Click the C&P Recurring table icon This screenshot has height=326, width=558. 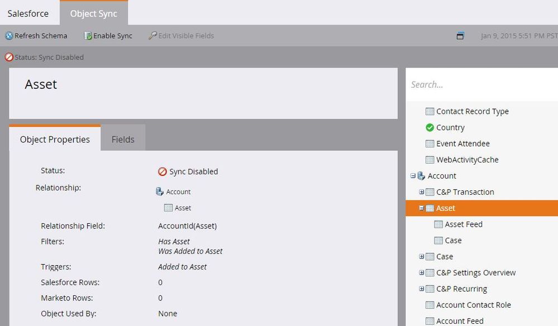click(x=430, y=289)
